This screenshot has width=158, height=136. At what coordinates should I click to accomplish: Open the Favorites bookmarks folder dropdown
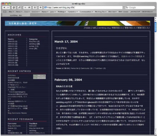(73, 12)
